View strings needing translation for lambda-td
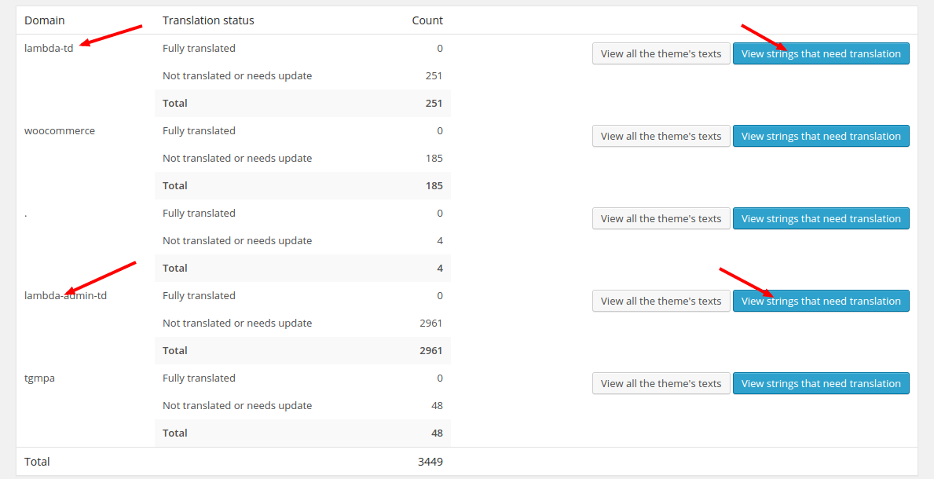This screenshot has width=934, height=479. (x=821, y=53)
